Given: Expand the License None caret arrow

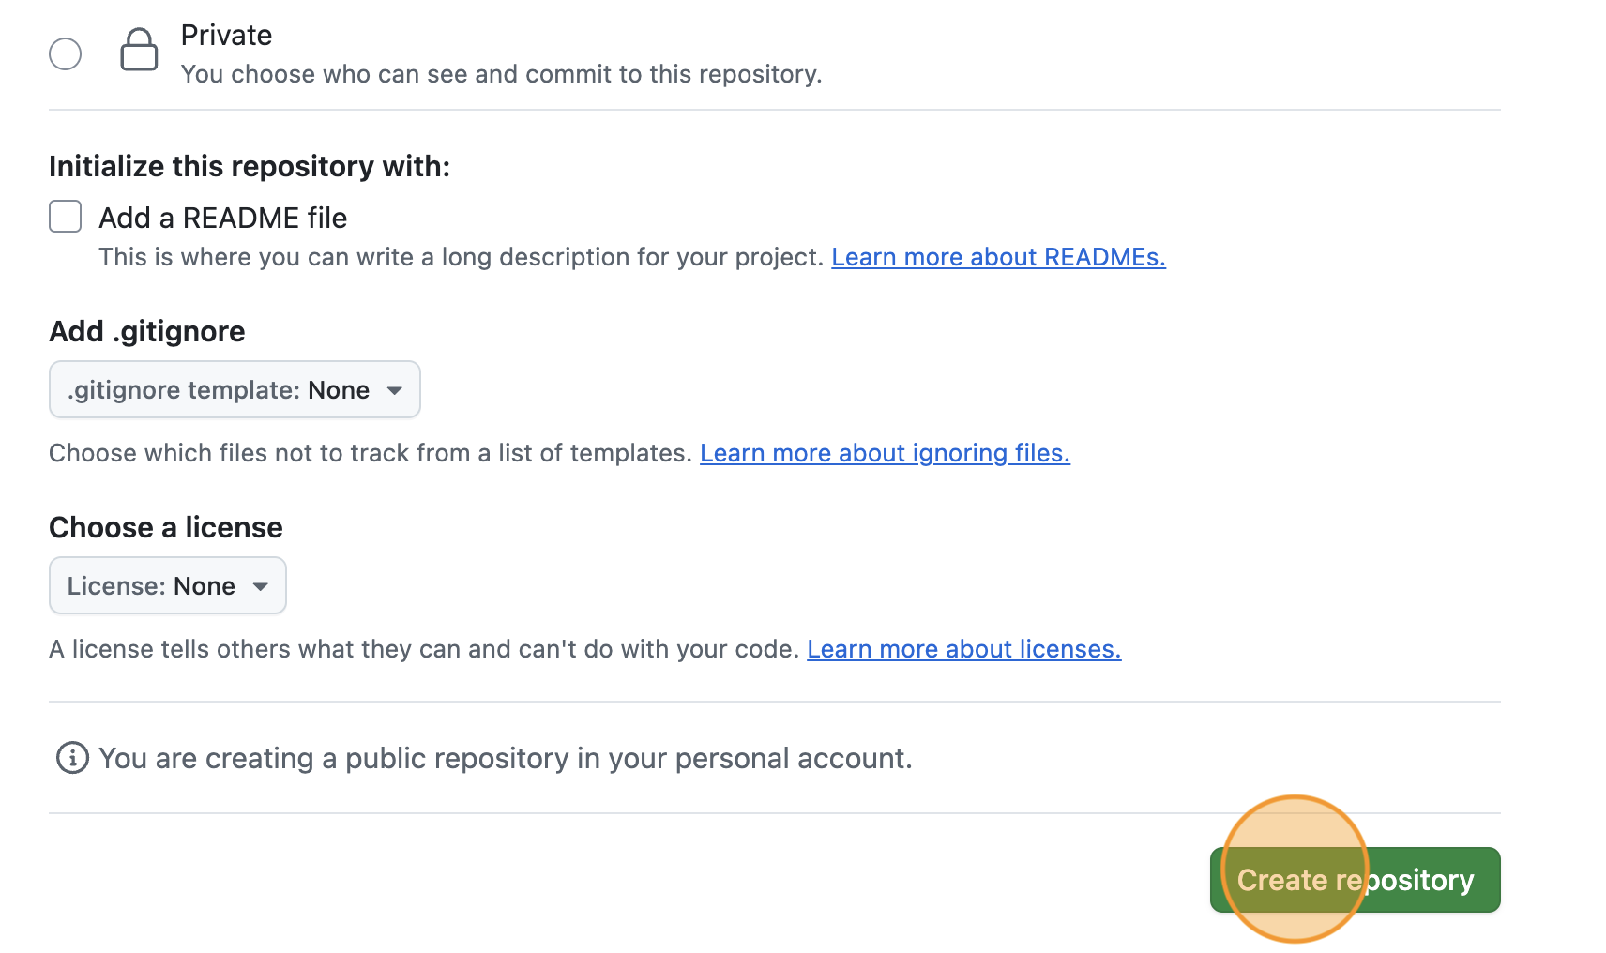Looking at the screenshot, I should click(x=261, y=586).
